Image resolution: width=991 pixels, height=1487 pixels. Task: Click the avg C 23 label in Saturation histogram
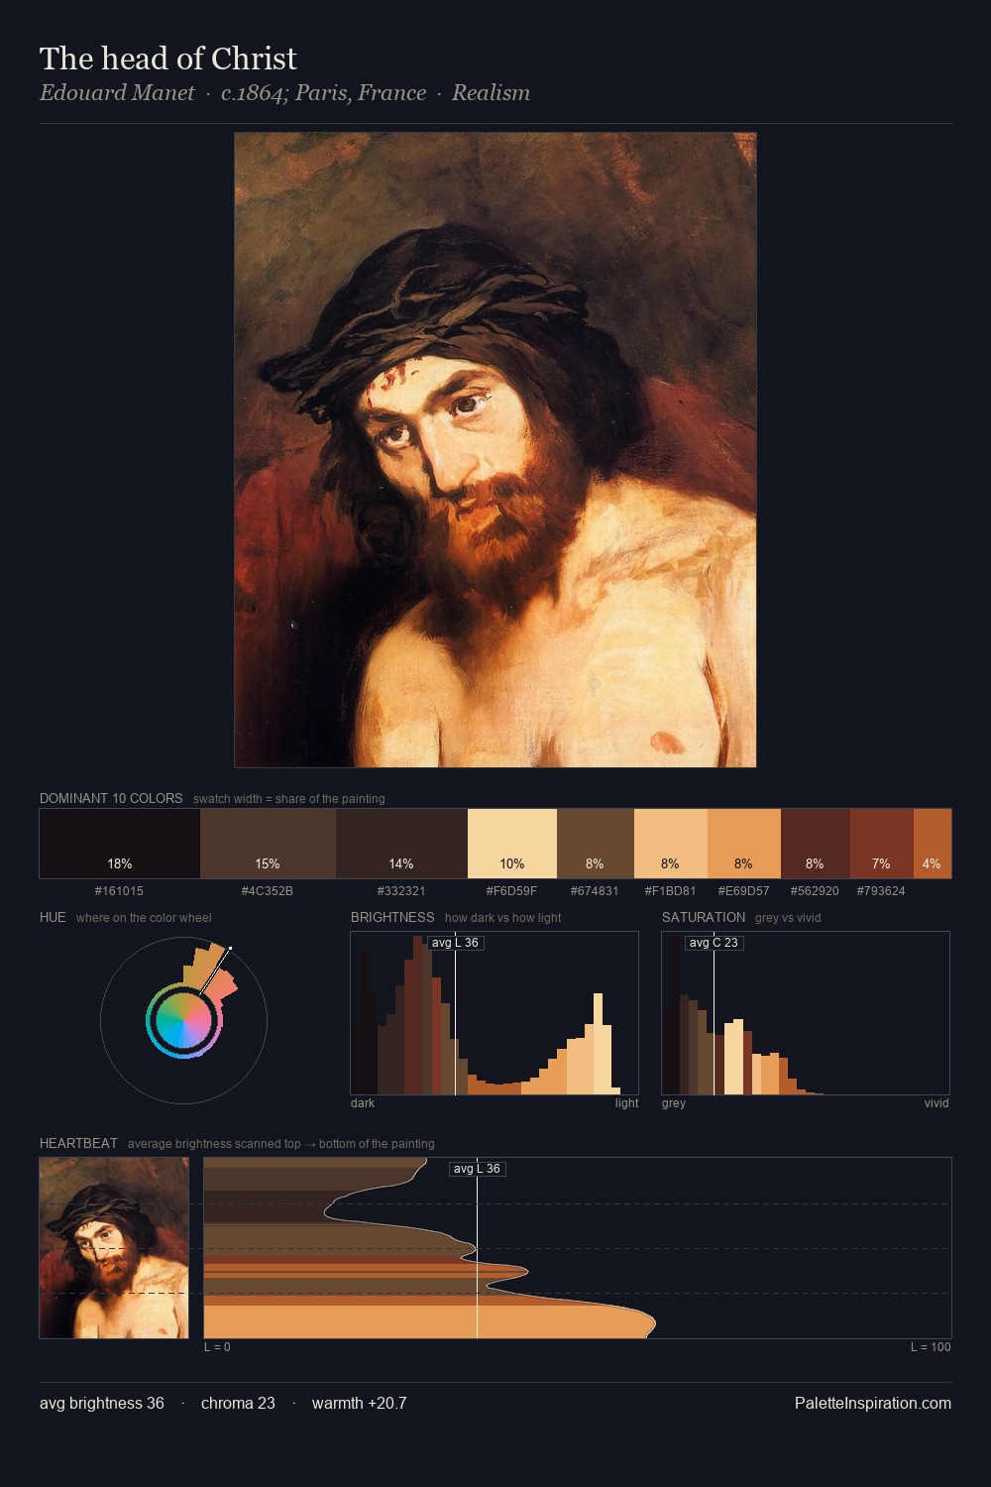tap(714, 943)
